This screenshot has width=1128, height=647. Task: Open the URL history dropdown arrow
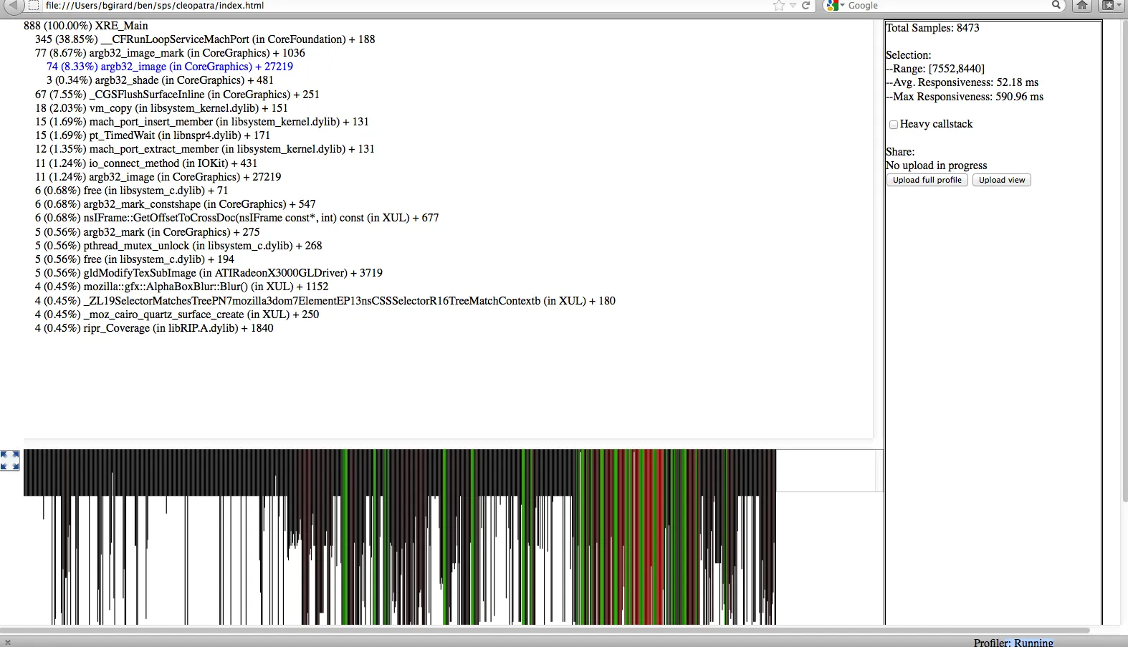point(793,6)
